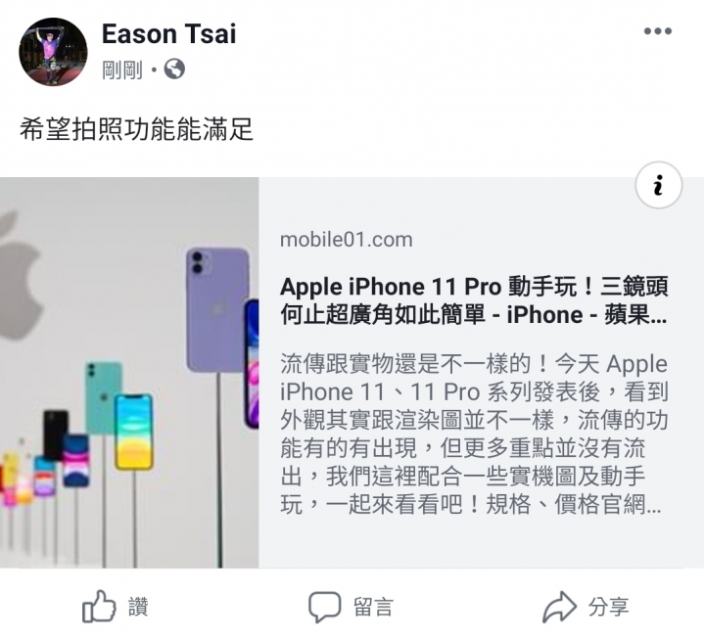Open the article title Apple iPhone 11 Pro 動手玩
Viewport: 705px width, 640px height.
click(474, 300)
